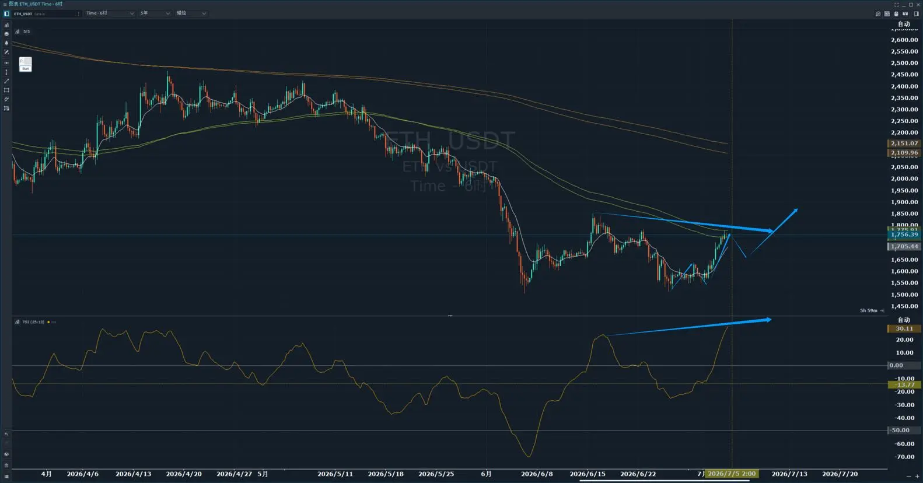Click the 自动 auto-scale button on price axis
This screenshot has width=923, height=483.
click(x=904, y=24)
